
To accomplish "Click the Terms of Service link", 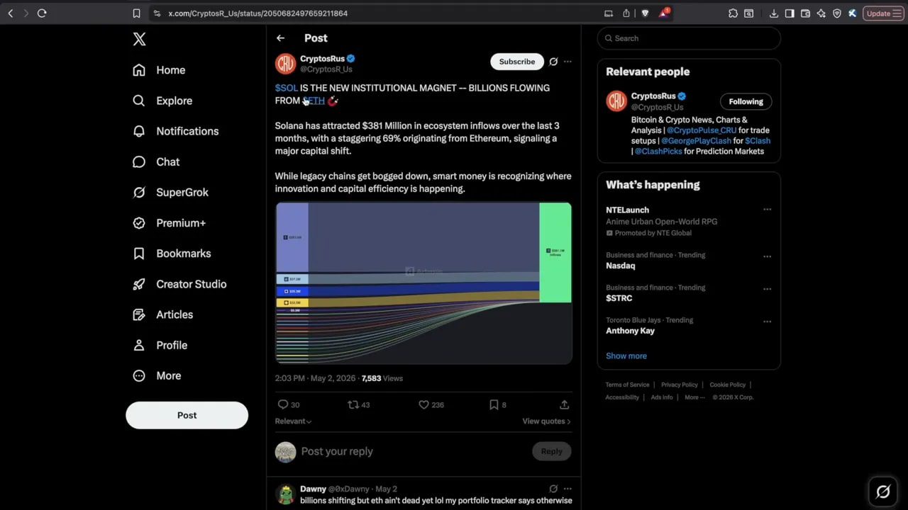I will click(x=627, y=385).
